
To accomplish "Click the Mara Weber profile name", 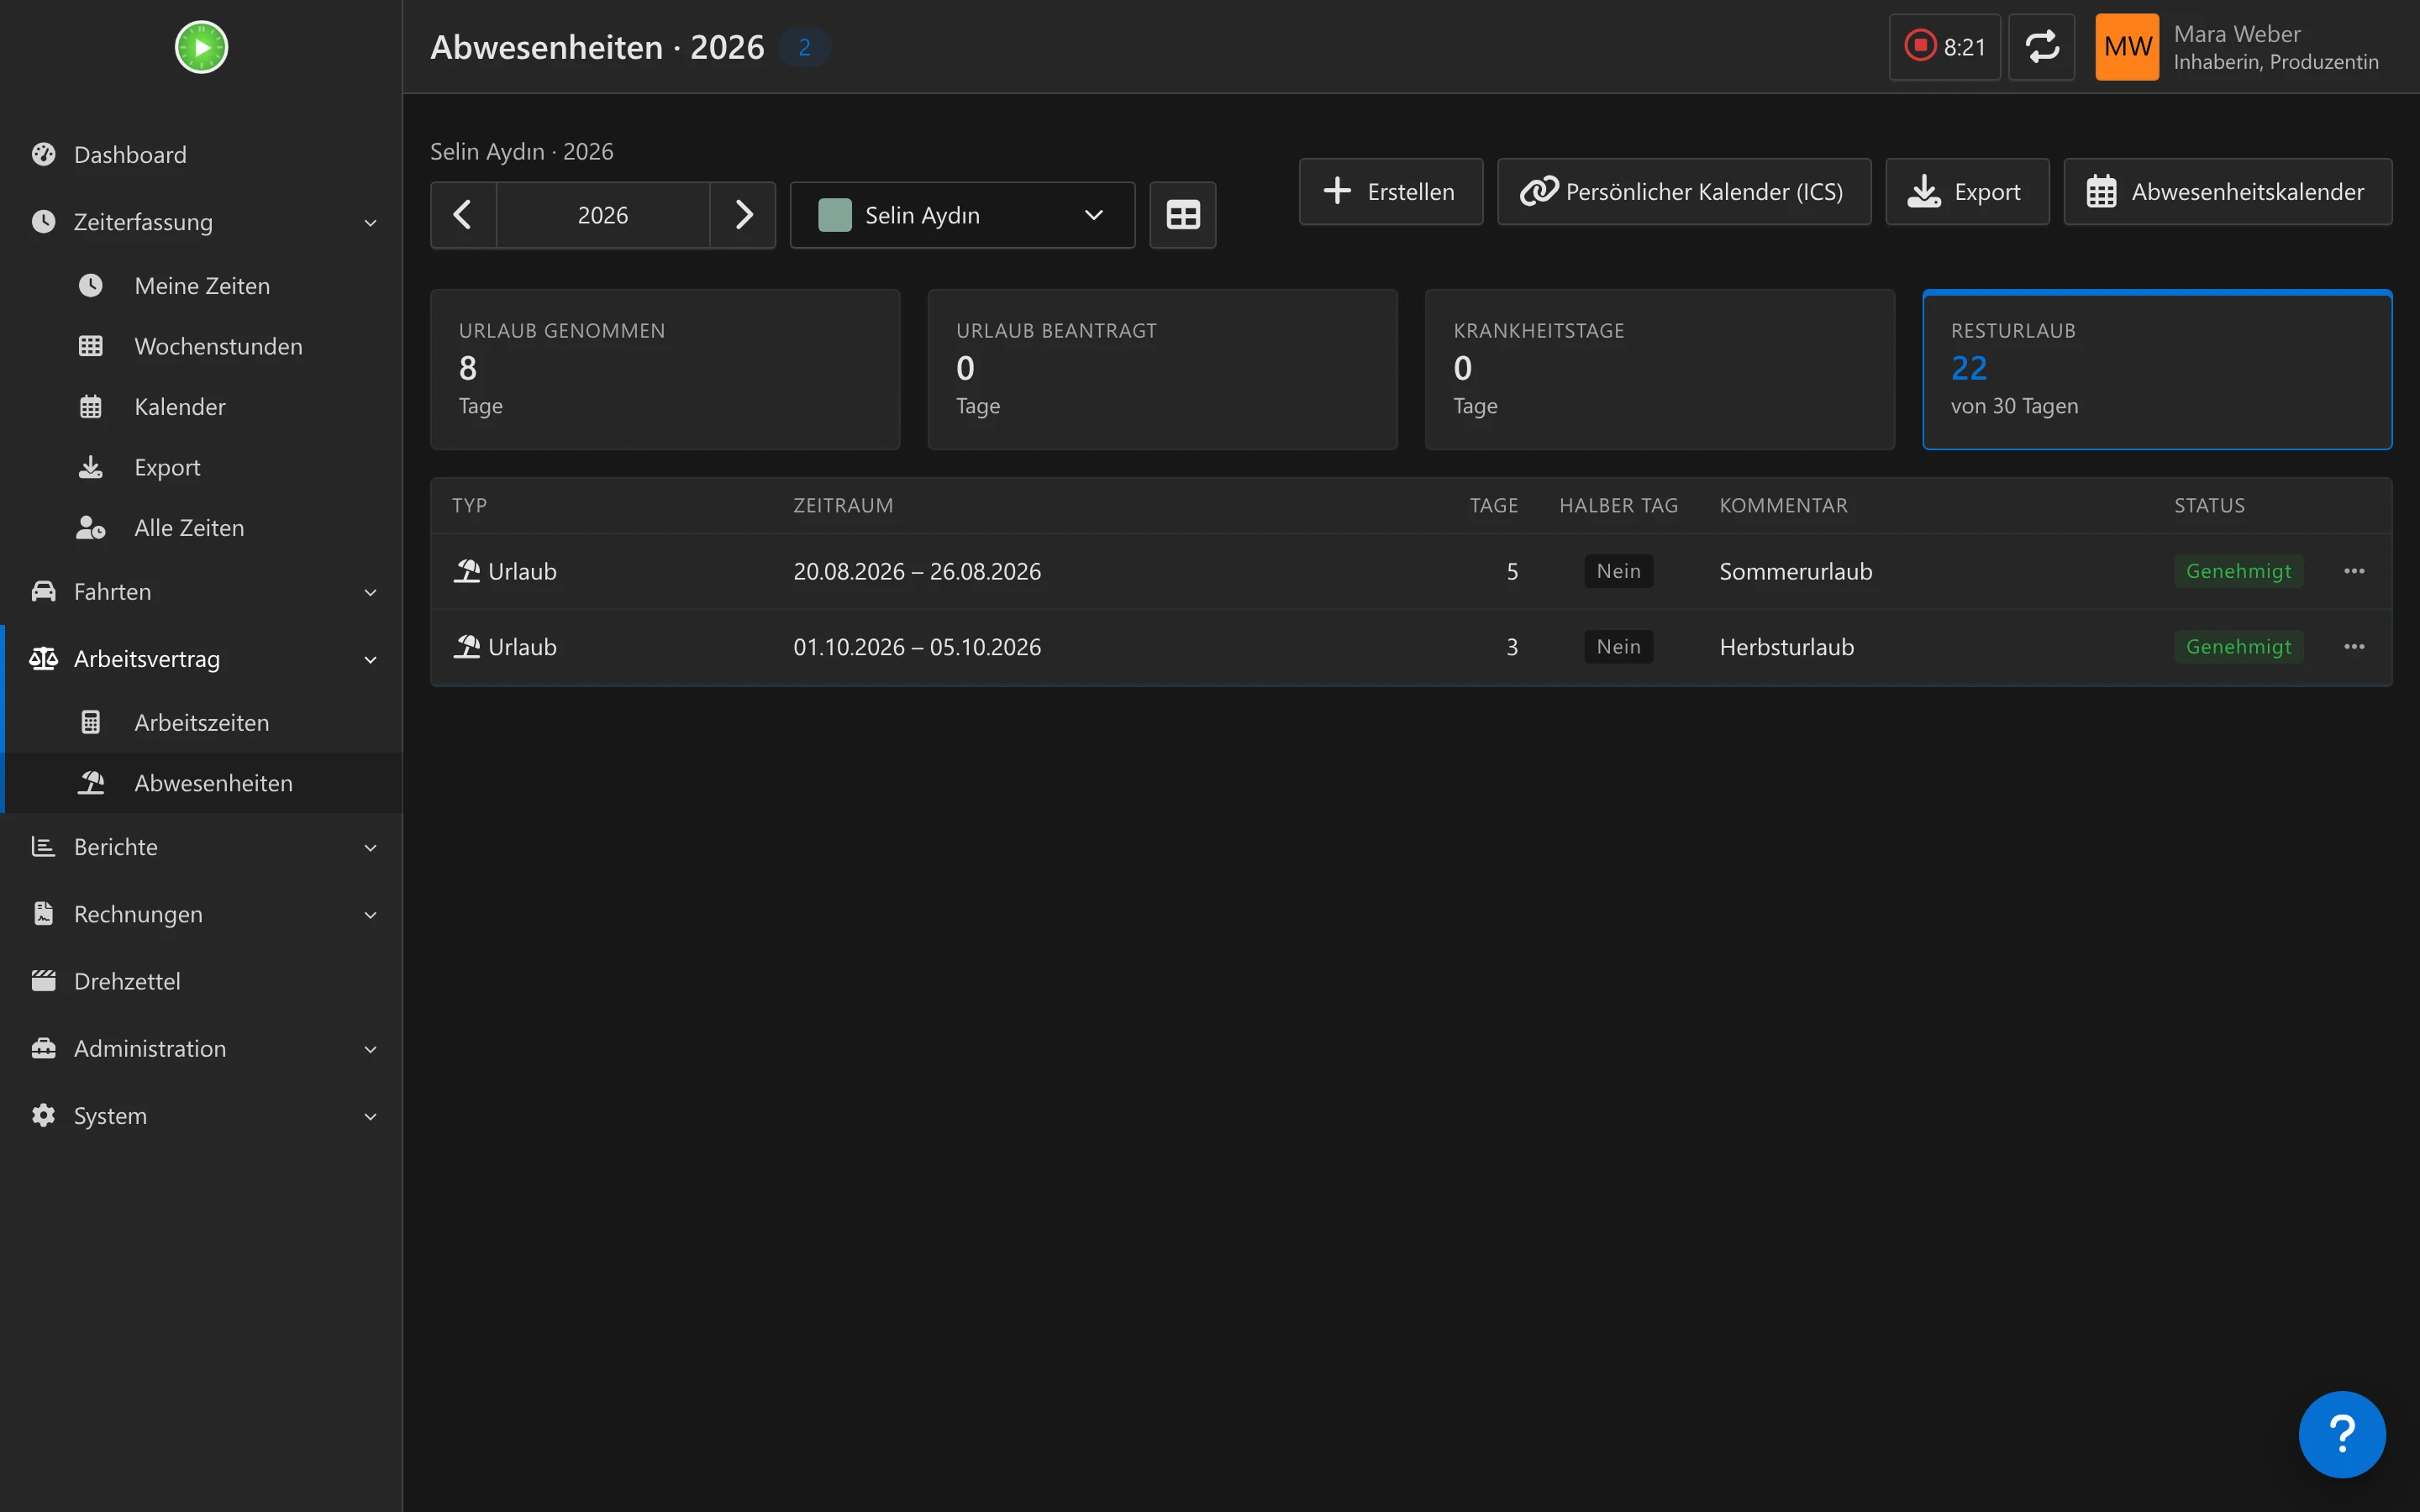I will pos(2237,34).
